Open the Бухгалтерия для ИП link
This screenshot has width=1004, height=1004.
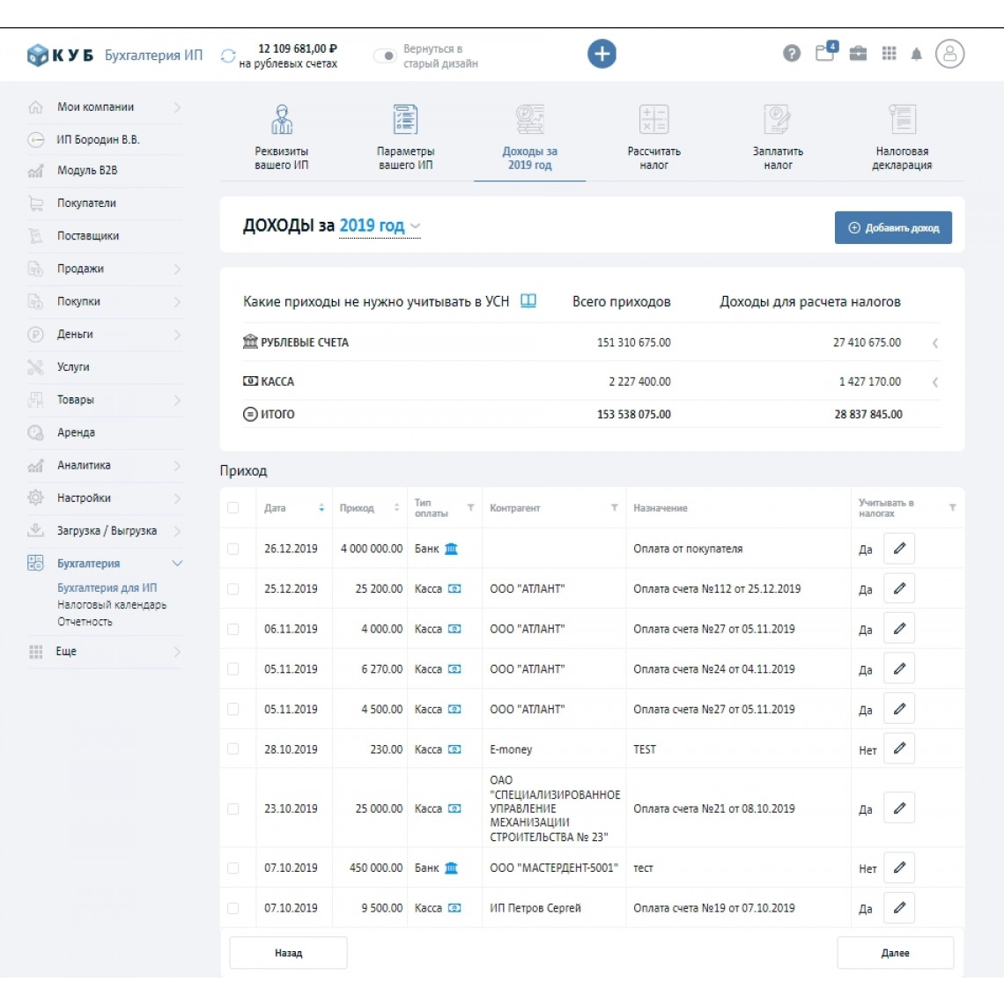(x=107, y=587)
